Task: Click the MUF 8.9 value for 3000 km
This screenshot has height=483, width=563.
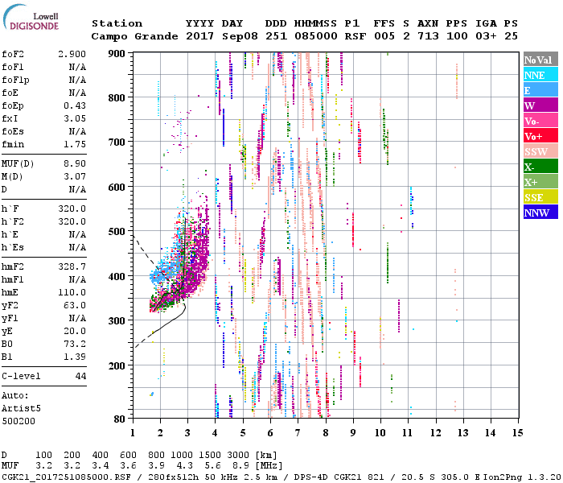Action: (240, 466)
